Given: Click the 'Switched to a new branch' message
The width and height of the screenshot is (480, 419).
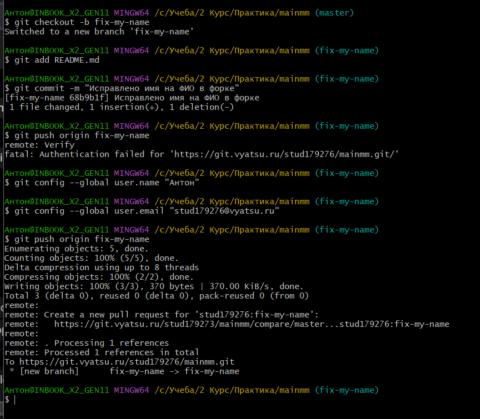Looking at the screenshot, I should [99, 32].
